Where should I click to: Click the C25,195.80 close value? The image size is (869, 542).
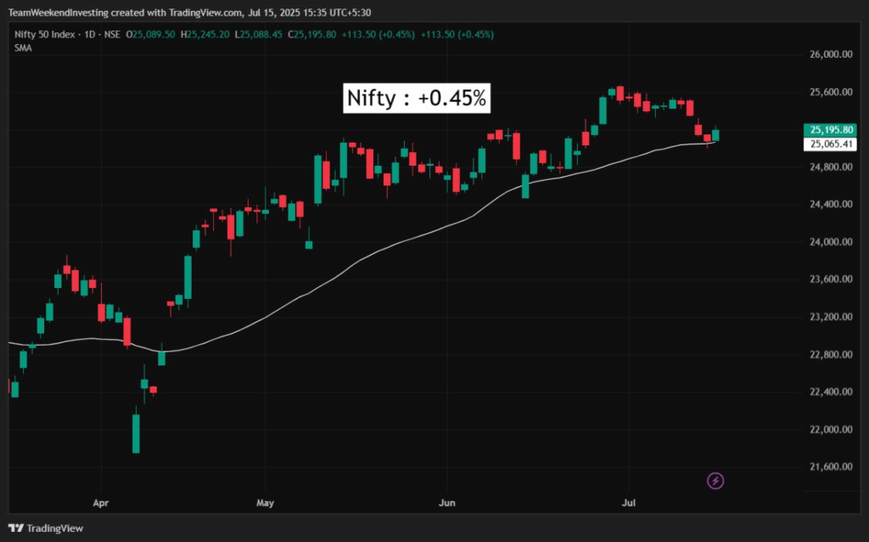click(x=311, y=34)
